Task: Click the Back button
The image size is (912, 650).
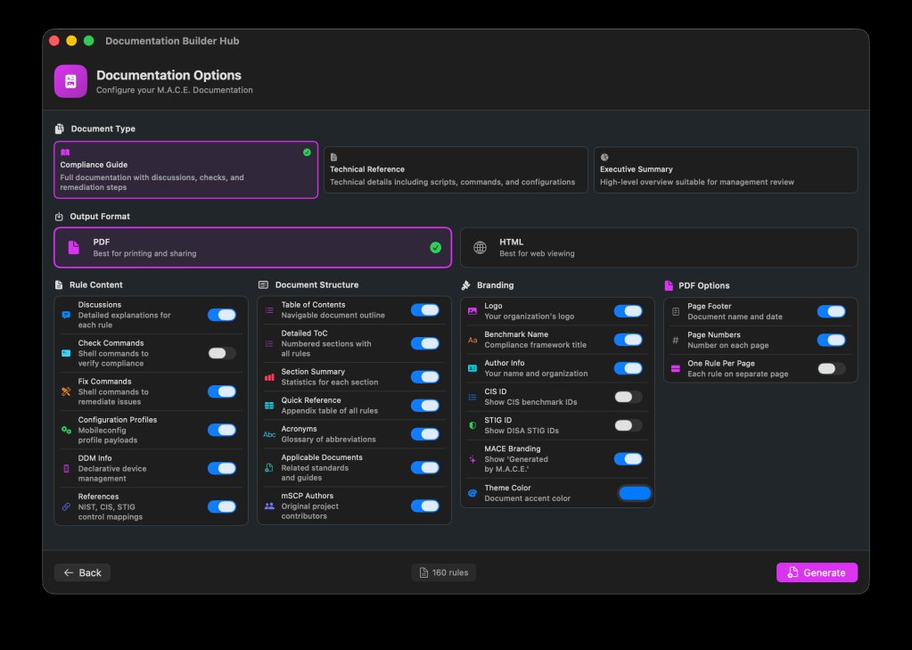Action: tap(82, 572)
